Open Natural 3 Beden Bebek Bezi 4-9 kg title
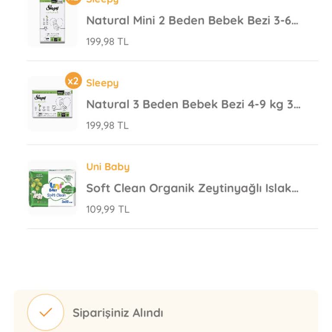The height and width of the screenshot is (332, 332). (x=193, y=104)
